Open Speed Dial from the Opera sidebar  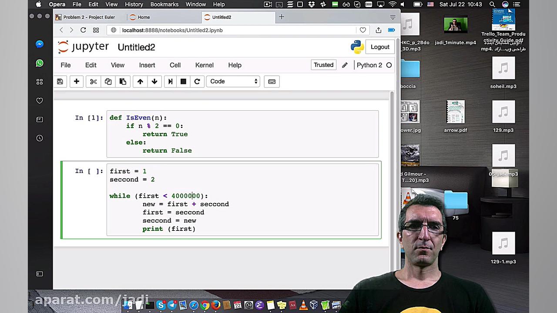pos(40,82)
